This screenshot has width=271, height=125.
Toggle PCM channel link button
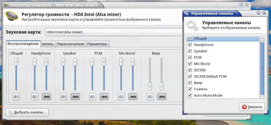[104, 97]
